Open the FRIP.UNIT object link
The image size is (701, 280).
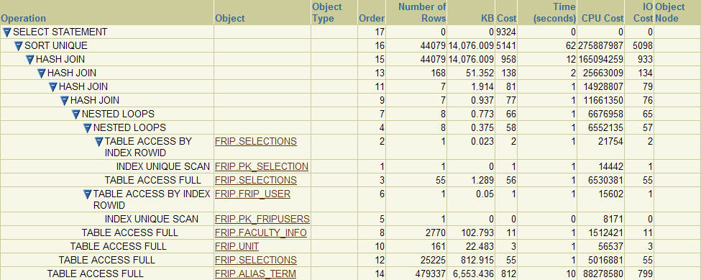[x=237, y=246]
